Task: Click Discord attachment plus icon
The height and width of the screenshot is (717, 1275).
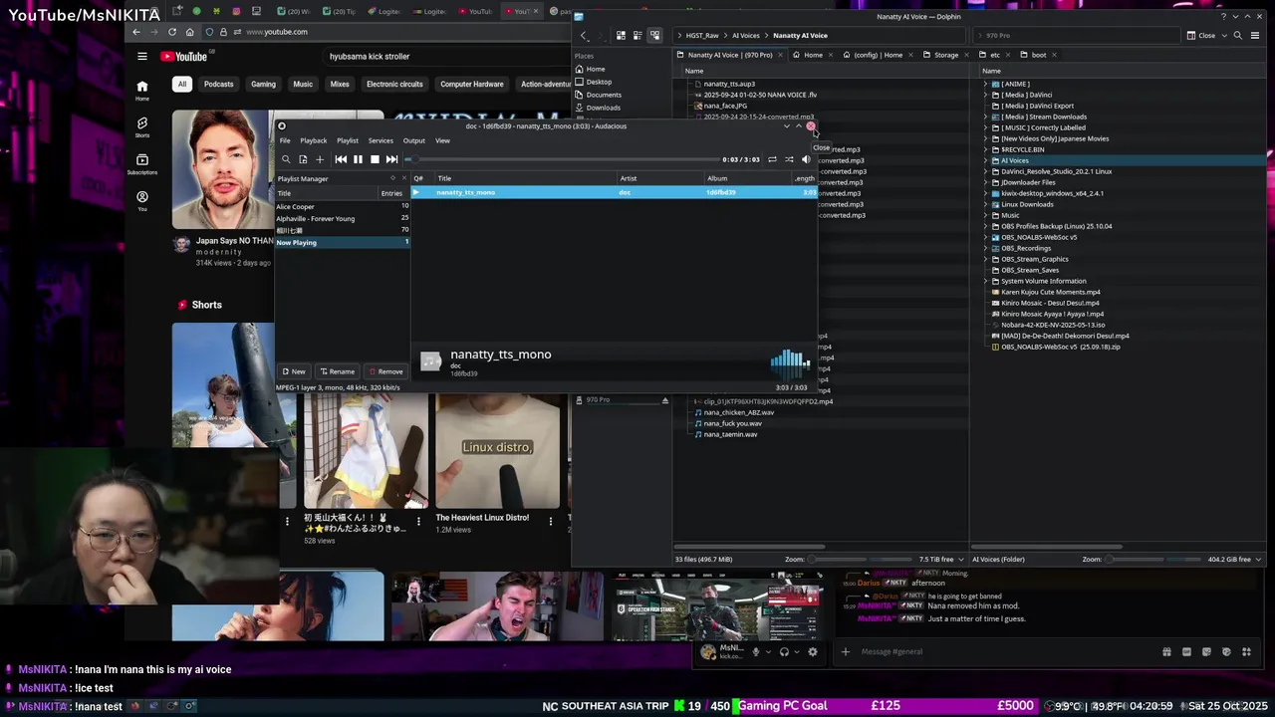Action: [845, 652]
